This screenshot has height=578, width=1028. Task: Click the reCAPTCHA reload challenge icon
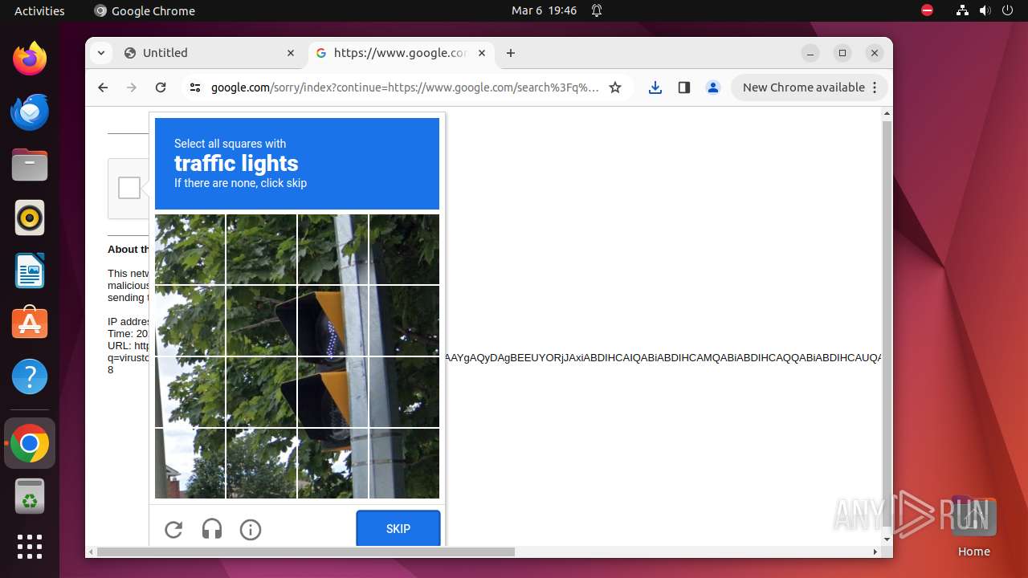[x=173, y=529]
